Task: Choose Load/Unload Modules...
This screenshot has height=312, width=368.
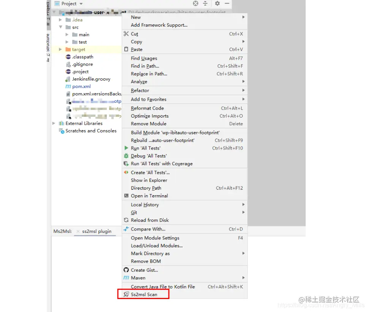Action: point(185,246)
